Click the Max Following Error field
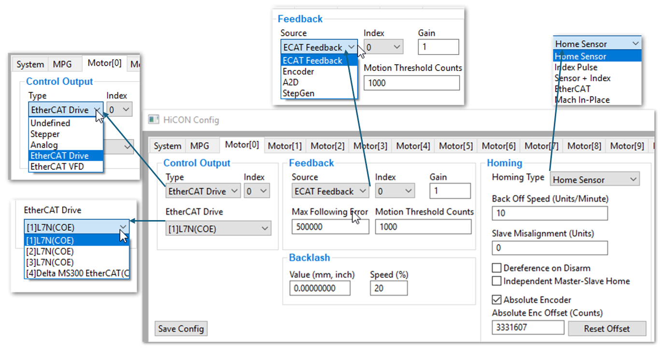The image size is (662, 348). click(x=330, y=226)
